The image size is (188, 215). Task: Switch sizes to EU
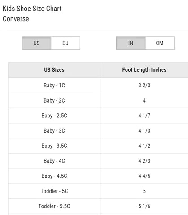tap(66, 43)
